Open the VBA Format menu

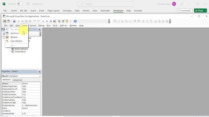(33, 25)
